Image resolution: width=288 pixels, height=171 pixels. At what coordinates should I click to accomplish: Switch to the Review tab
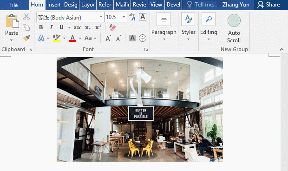point(139,5)
